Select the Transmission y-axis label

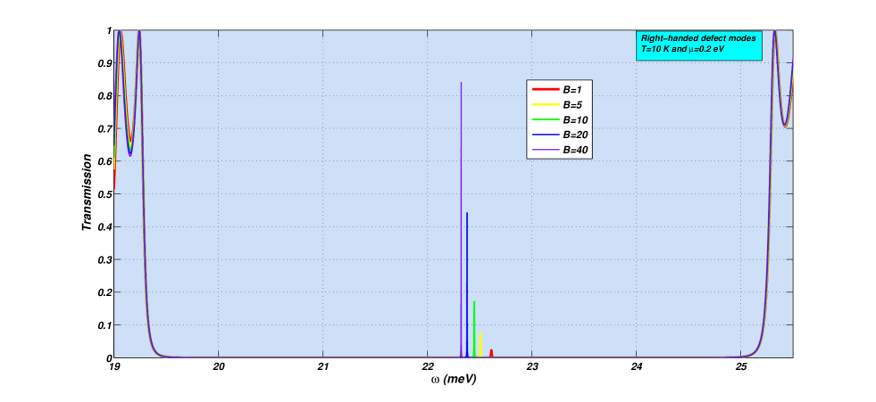(x=87, y=193)
